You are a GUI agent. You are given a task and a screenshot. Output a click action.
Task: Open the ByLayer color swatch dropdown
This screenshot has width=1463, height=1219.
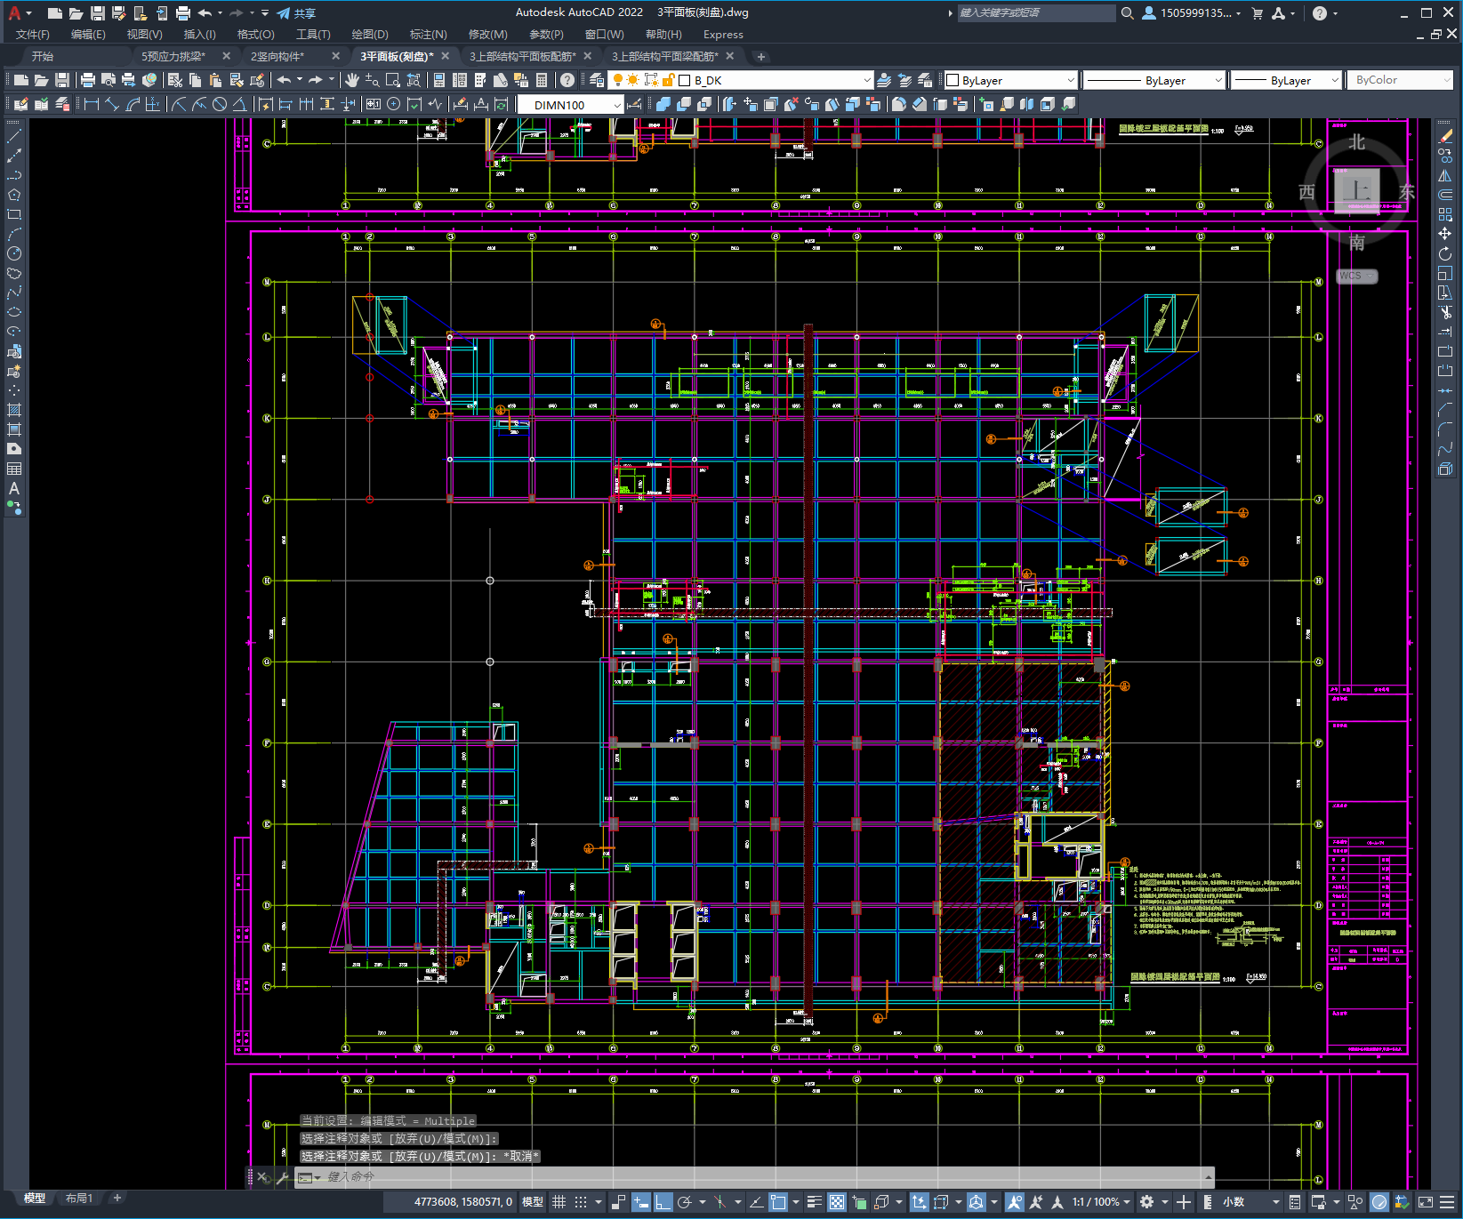click(1070, 80)
